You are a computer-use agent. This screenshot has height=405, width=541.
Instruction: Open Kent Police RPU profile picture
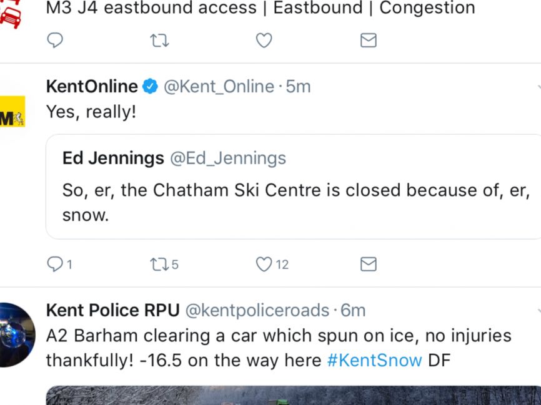(17, 334)
